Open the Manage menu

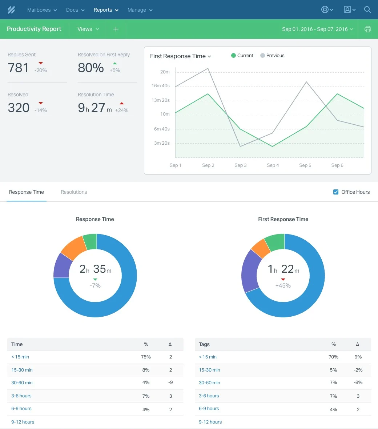[140, 10]
